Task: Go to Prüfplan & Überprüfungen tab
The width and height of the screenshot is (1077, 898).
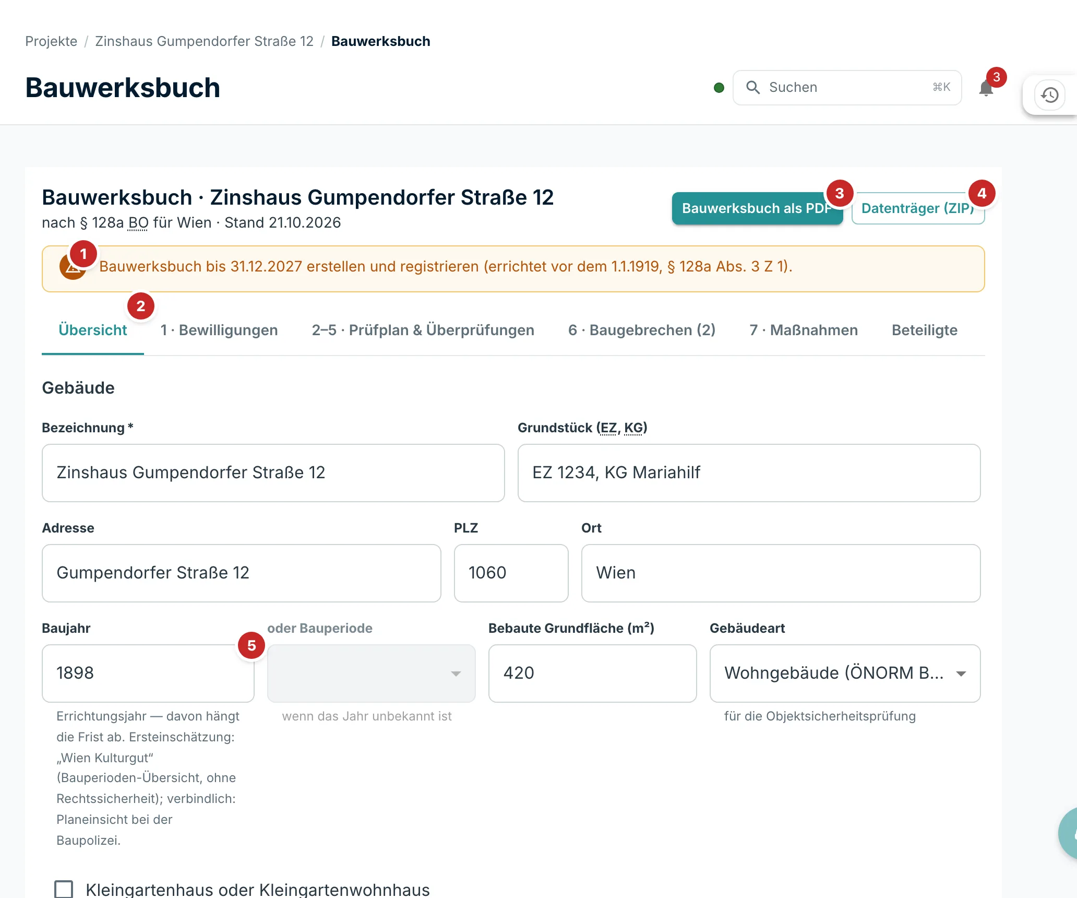Action: [423, 330]
